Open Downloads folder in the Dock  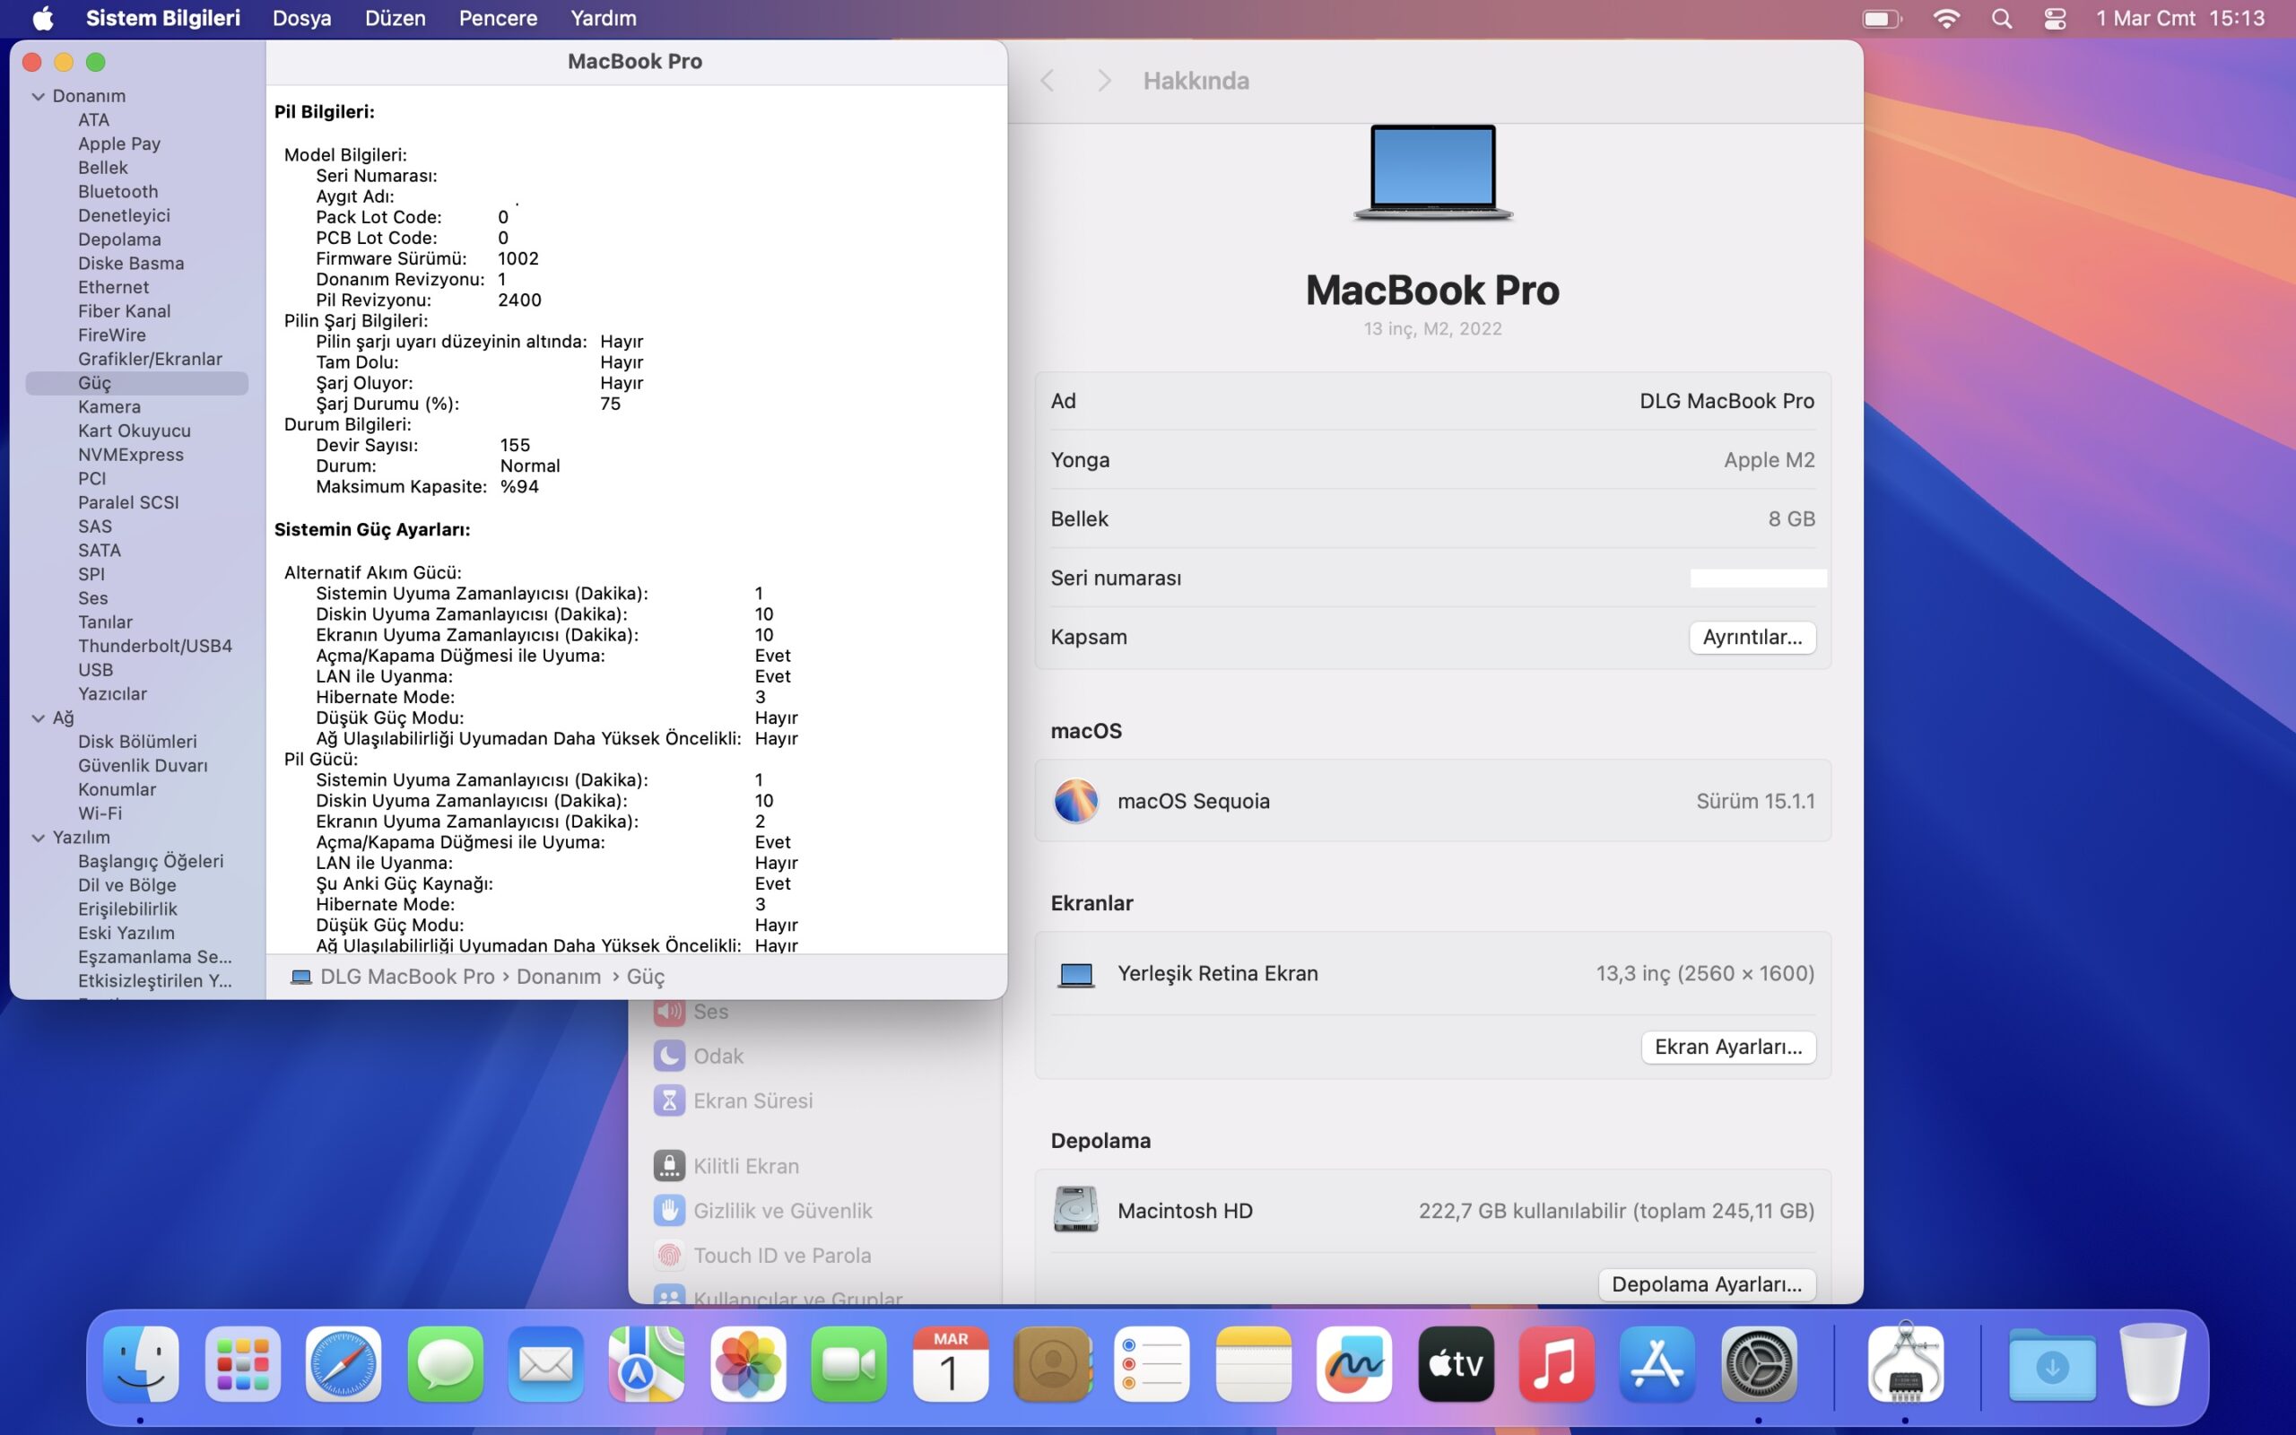[x=2052, y=1365]
